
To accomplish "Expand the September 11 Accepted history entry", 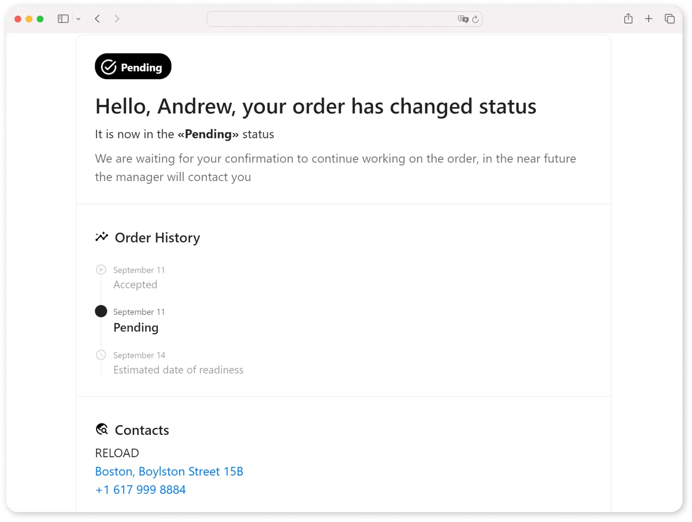I will (135, 284).
